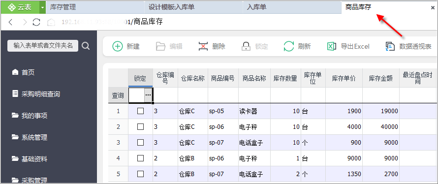Click the 删除 delete icon

coord(203,46)
